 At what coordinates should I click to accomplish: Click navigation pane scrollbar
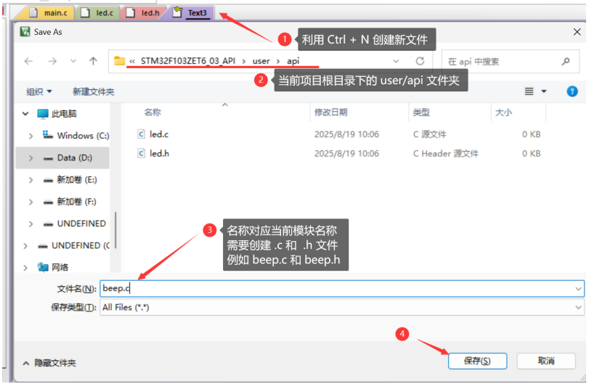pyautogui.click(x=115, y=230)
